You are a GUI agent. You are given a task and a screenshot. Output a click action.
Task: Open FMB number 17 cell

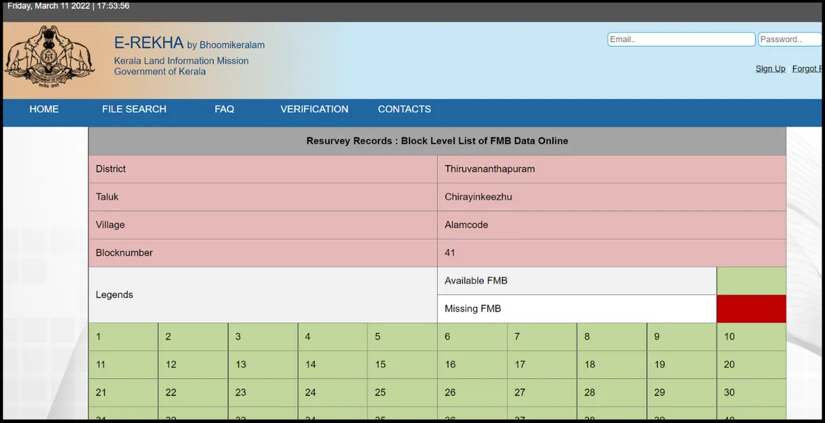coord(542,365)
